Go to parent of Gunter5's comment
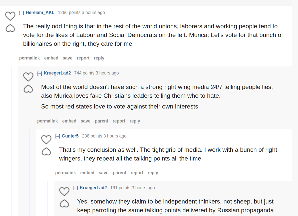Viewport: 298px width, 216px height. [120, 173]
